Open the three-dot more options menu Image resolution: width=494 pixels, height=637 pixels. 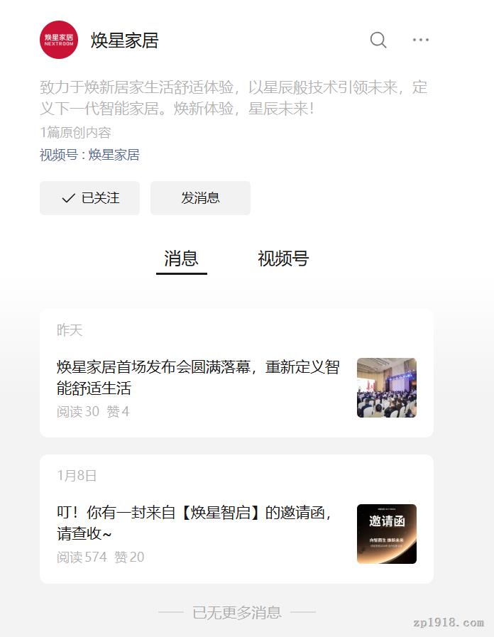(420, 40)
